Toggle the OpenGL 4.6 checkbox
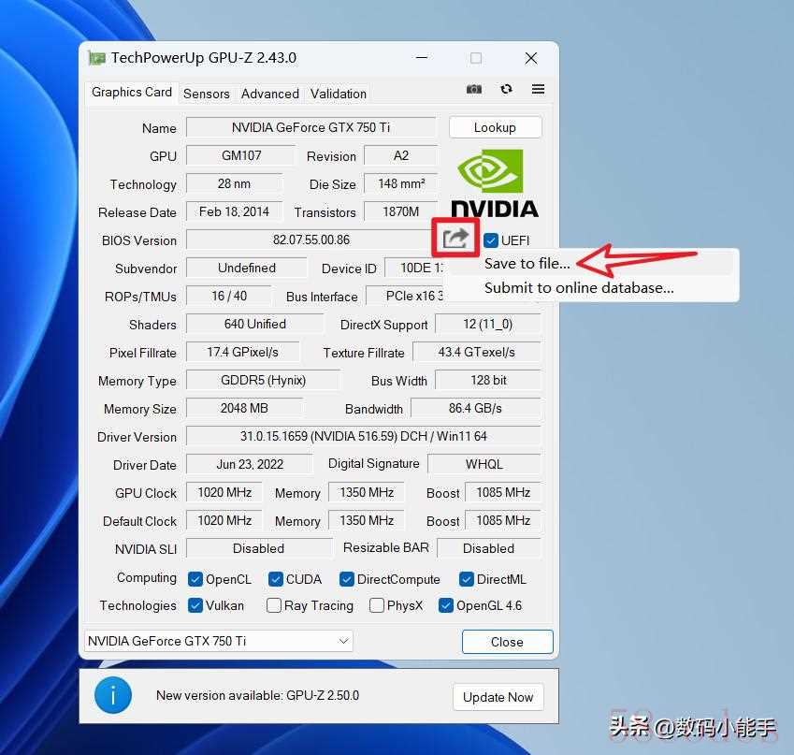 tap(445, 605)
